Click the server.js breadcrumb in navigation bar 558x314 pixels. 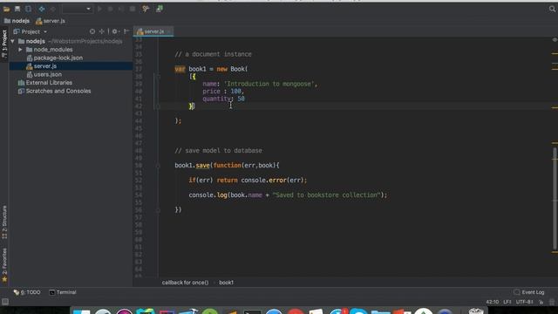[x=51, y=21]
